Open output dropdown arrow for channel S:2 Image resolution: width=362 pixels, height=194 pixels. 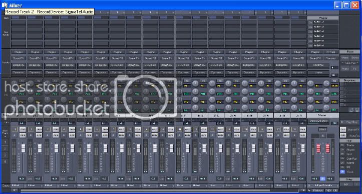point(42,186)
